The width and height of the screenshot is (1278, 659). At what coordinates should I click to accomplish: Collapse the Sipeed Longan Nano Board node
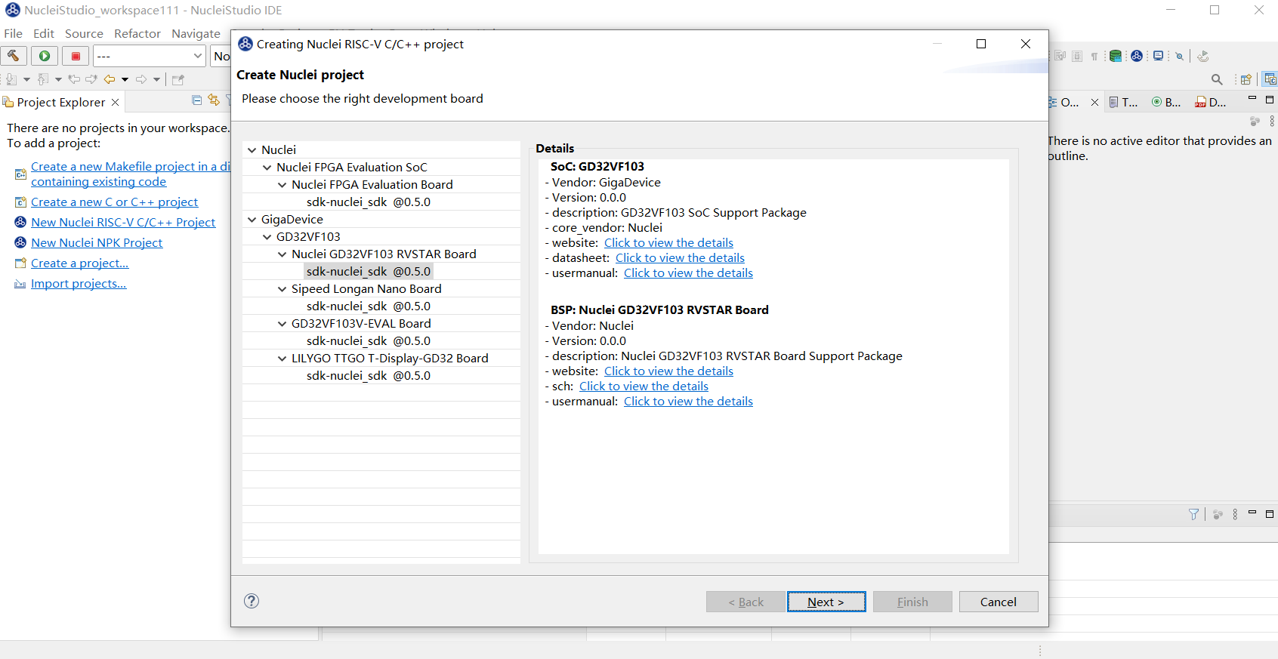point(282,289)
